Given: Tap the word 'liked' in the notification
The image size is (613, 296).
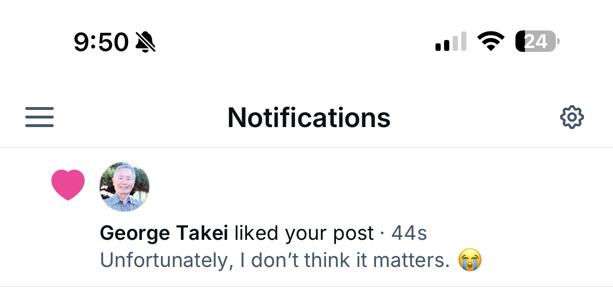Looking at the screenshot, I should [x=256, y=233].
